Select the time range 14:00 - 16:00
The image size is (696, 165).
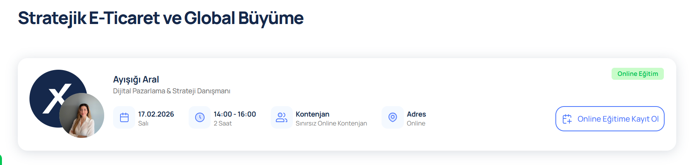[235, 114]
